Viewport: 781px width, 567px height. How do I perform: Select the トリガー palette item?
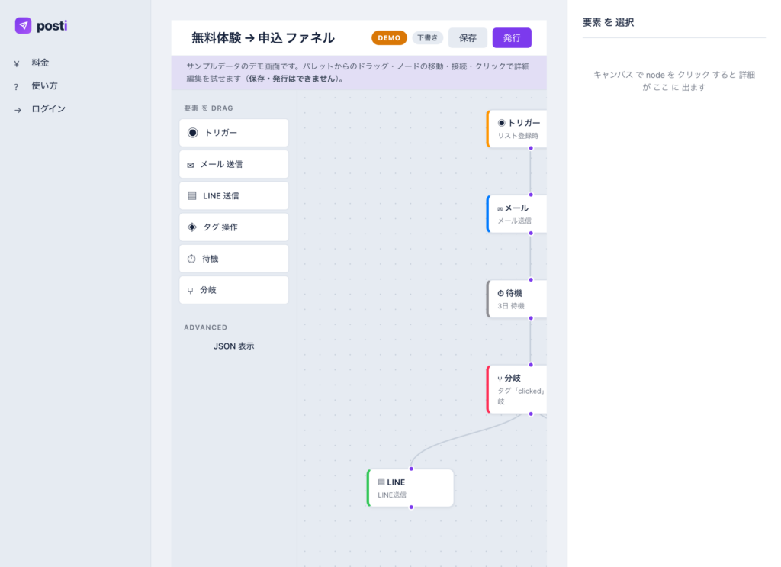coord(233,133)
